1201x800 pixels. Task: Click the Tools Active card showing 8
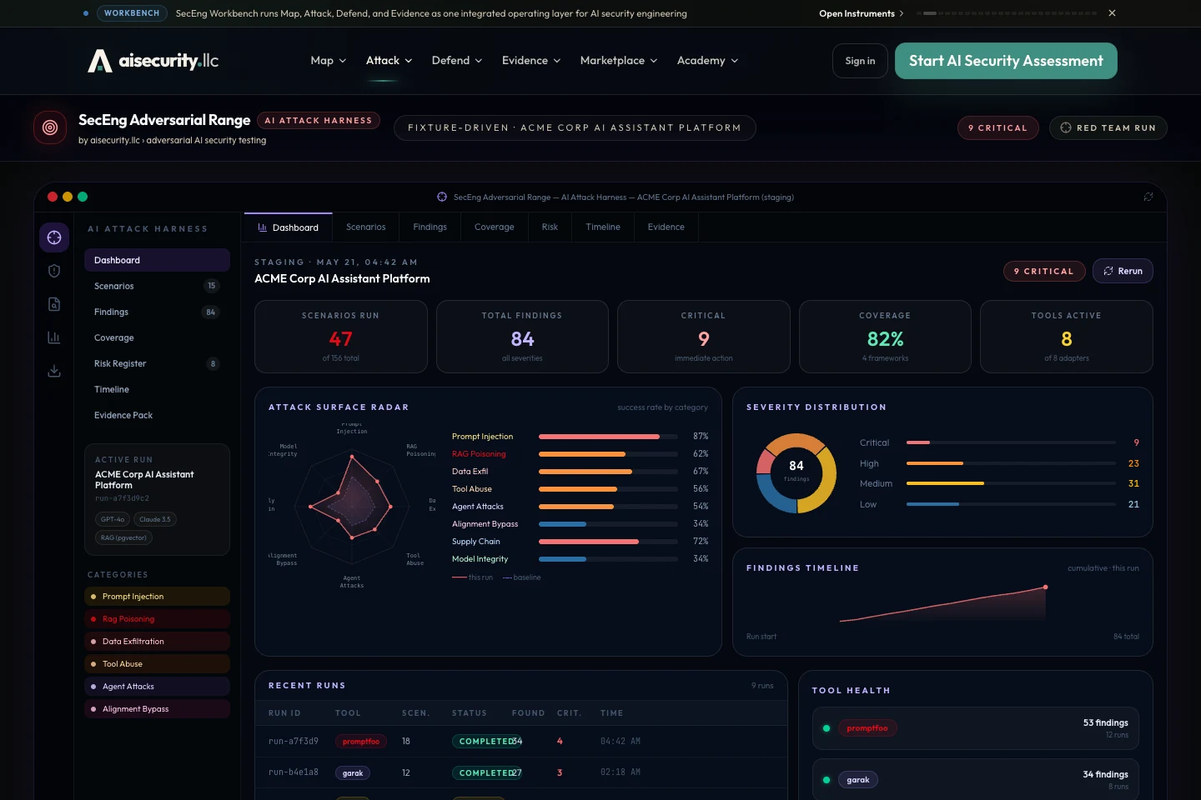click(1067, 337)
